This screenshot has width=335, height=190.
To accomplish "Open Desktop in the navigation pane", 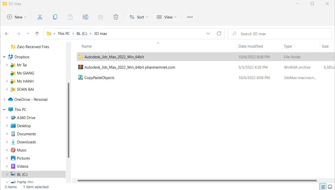I will click(x=24, y=126).
